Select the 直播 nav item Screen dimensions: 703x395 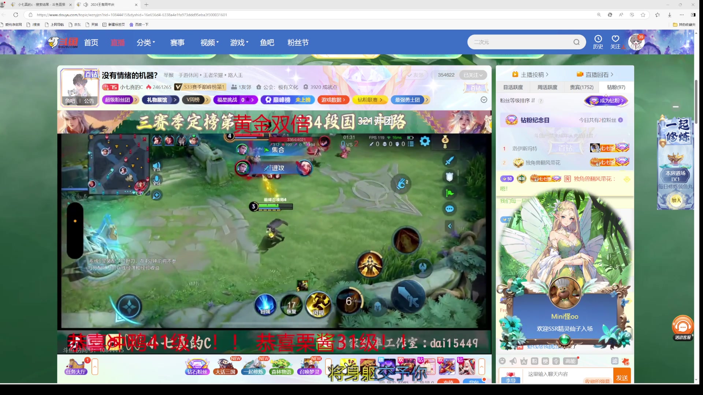118,42
